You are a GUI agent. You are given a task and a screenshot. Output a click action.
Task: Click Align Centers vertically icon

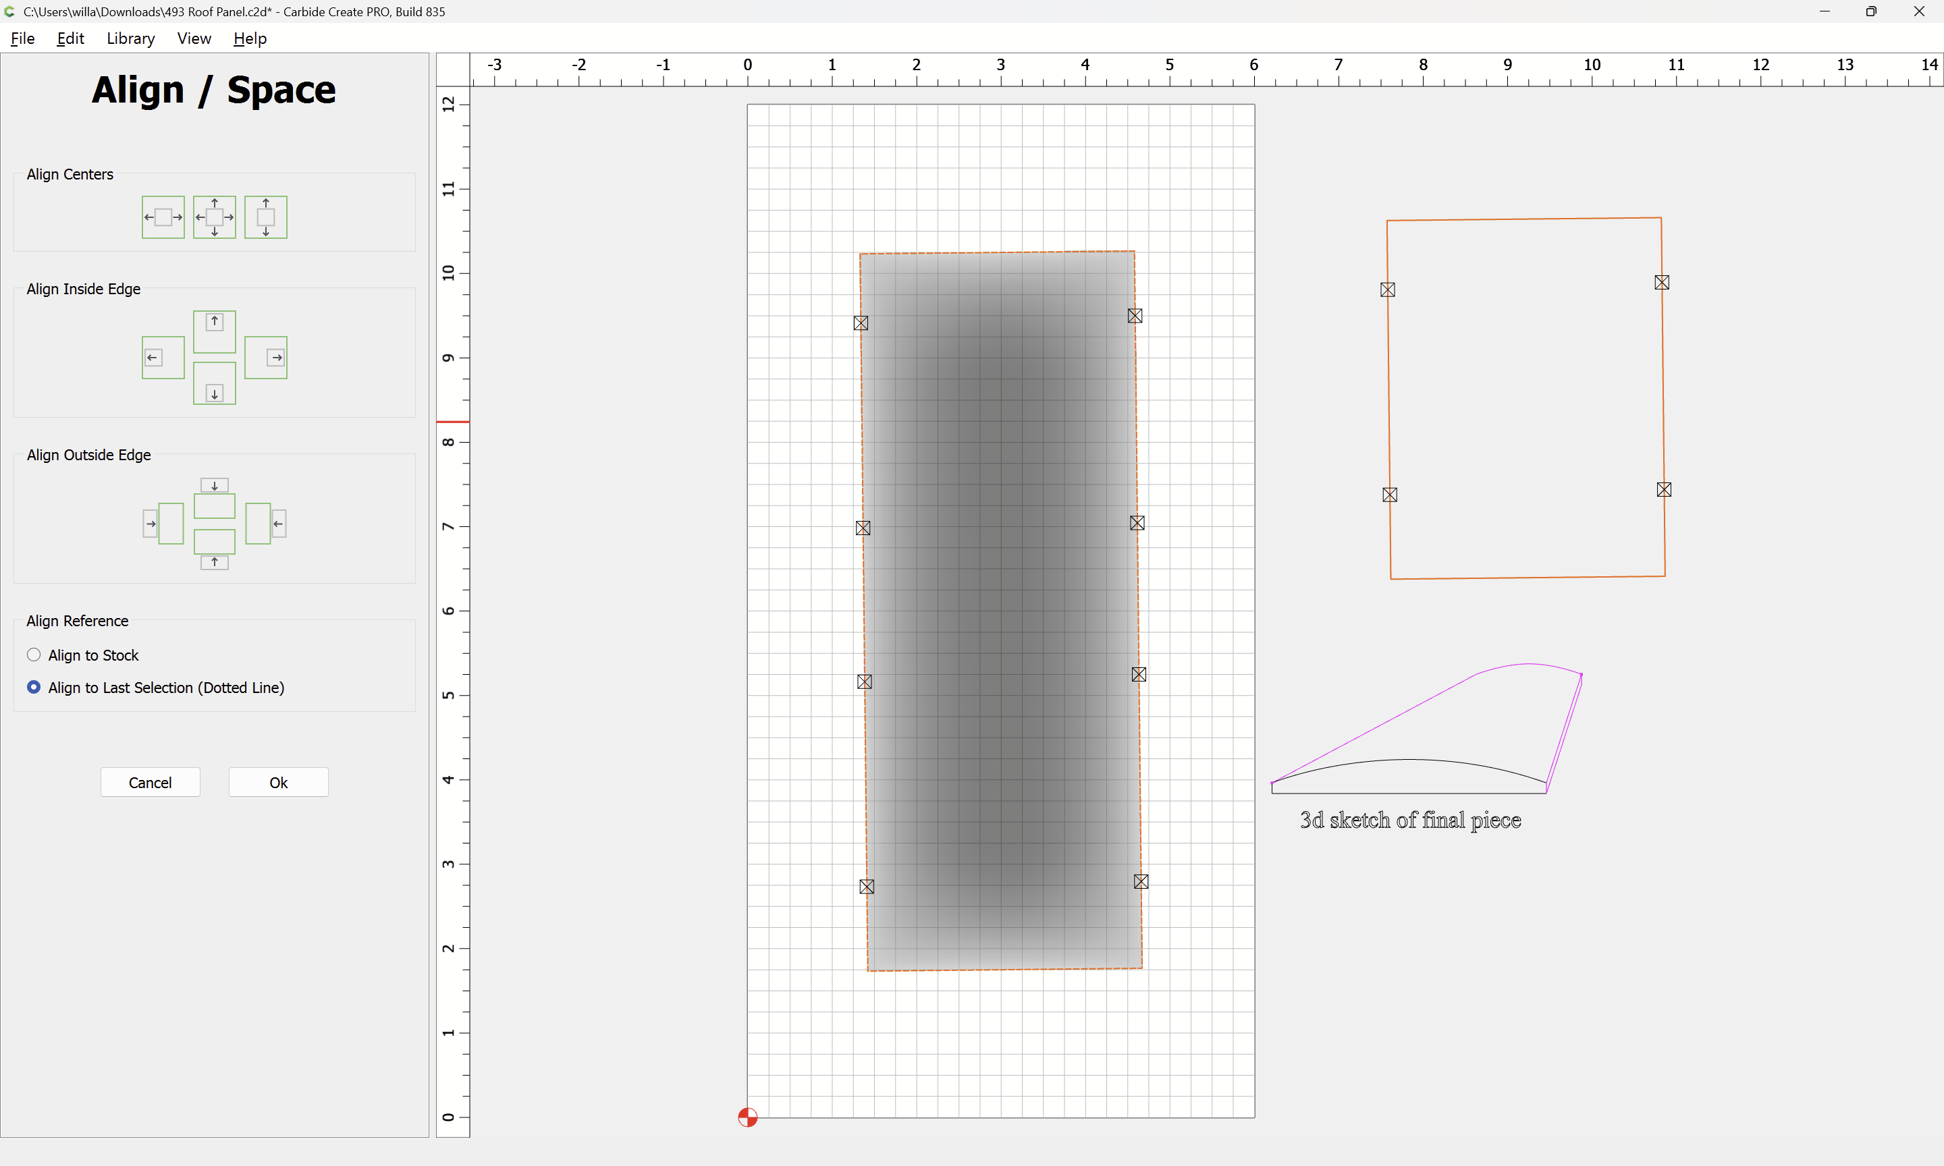(x=265, y=217)
